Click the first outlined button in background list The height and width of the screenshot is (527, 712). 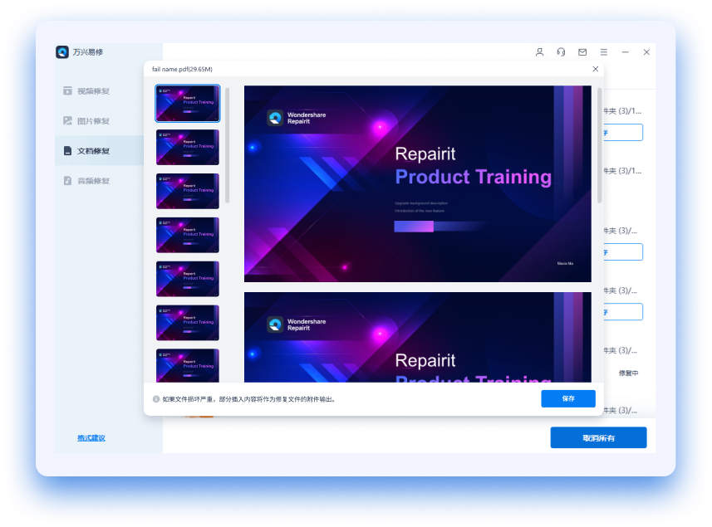click(623, 133)
